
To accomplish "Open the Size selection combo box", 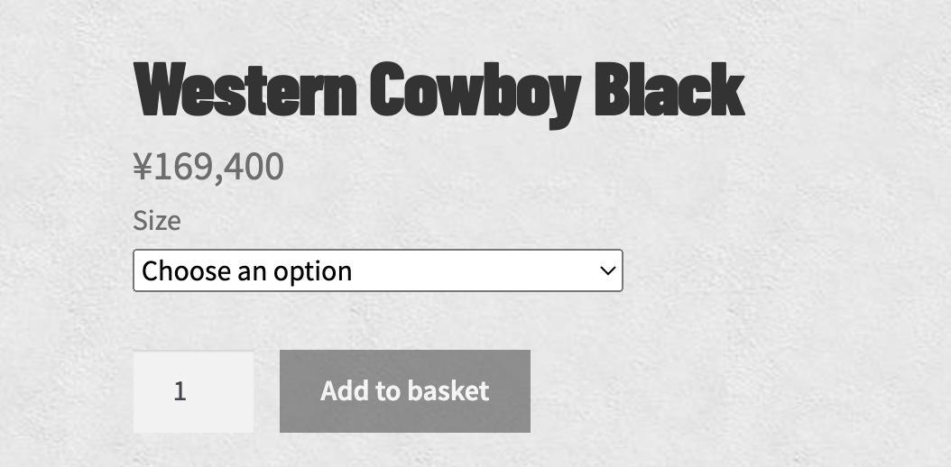I will click(x=378, y=270).
